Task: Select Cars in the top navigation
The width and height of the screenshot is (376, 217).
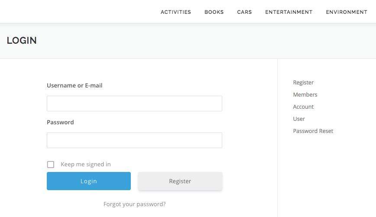Action: [244, 12]
